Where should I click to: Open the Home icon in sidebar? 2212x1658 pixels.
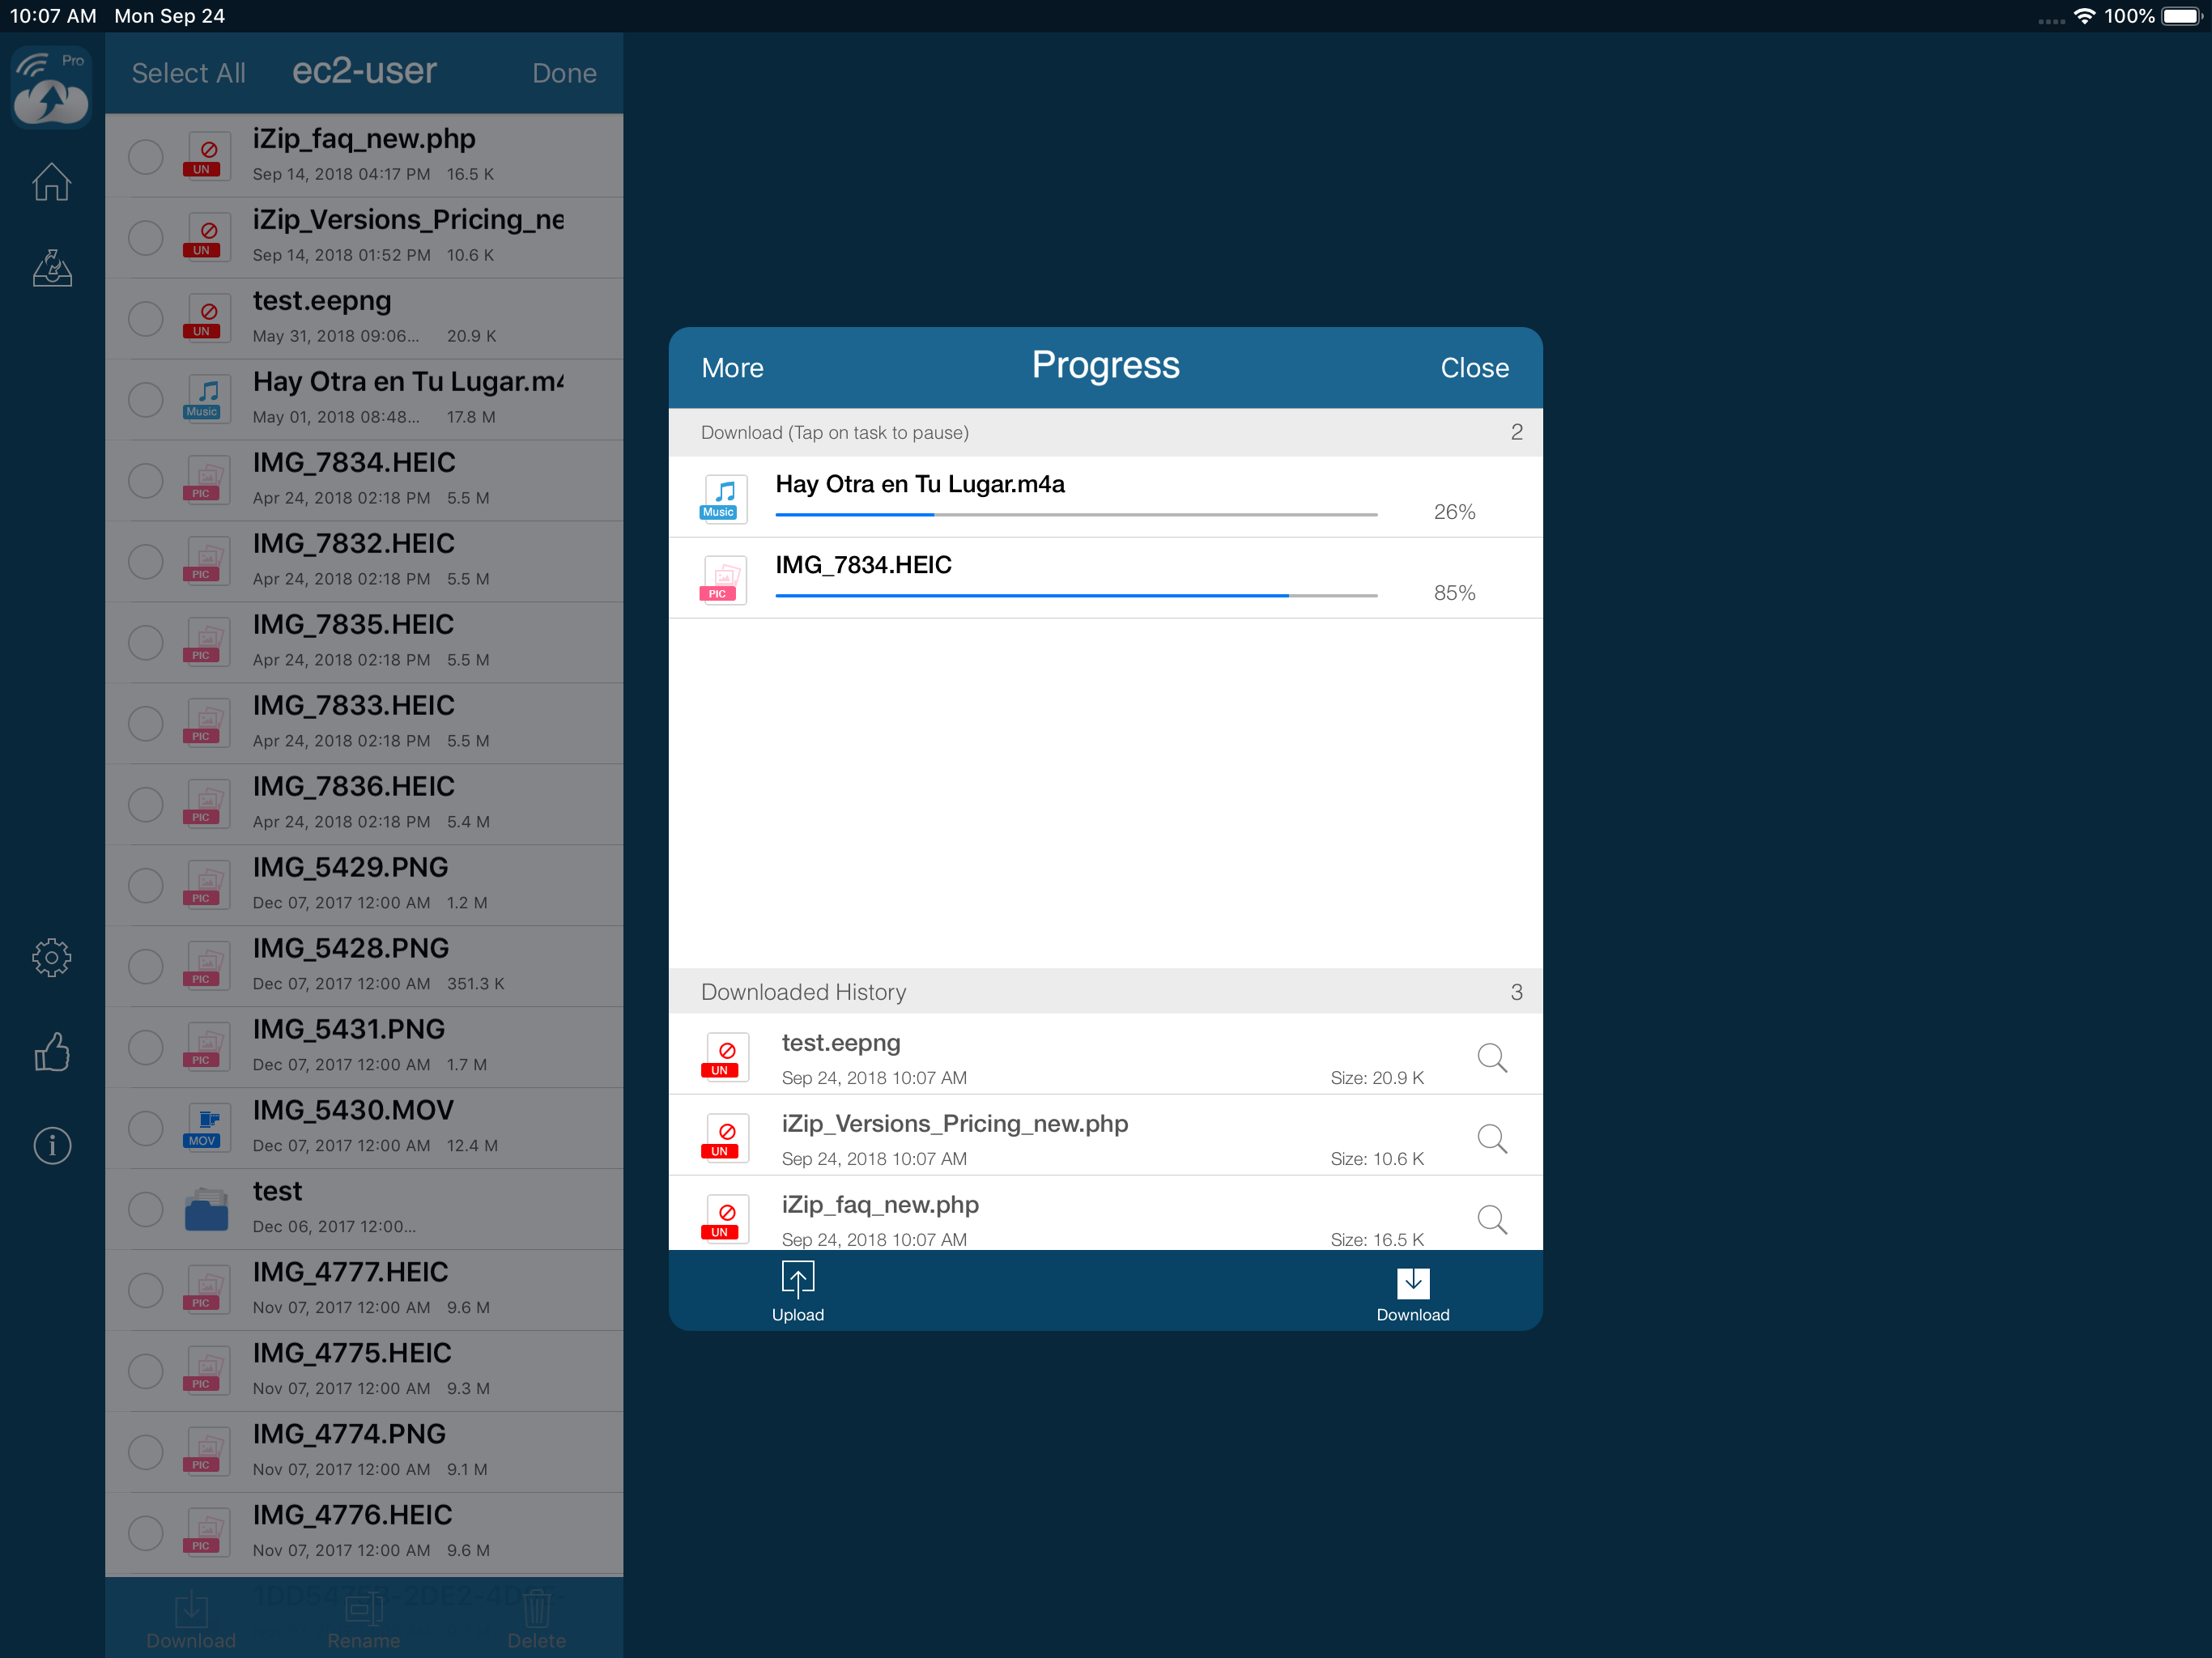[x=51, y=182]
